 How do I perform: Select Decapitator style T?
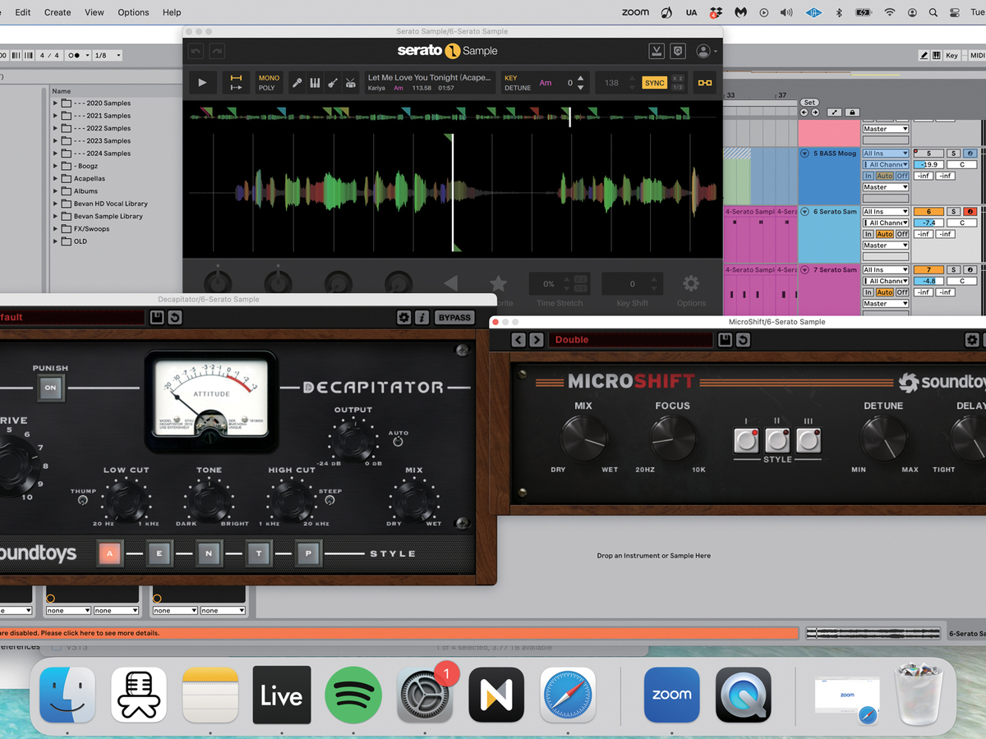pyautogui.click(x=259, y=553)
